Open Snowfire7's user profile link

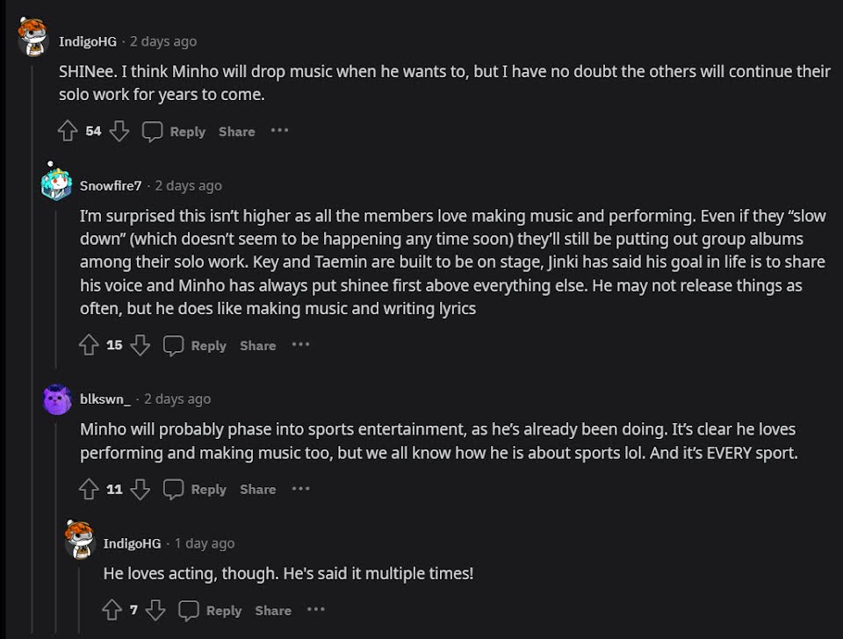[110, 185]
